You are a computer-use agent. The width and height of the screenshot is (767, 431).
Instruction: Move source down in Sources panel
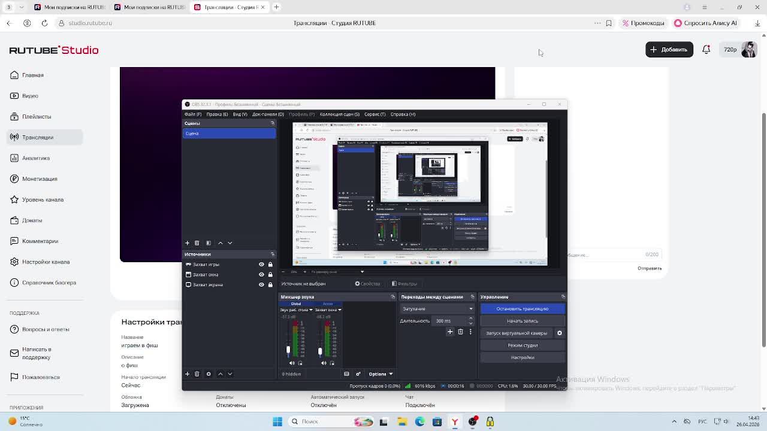[x=230, y=374]
